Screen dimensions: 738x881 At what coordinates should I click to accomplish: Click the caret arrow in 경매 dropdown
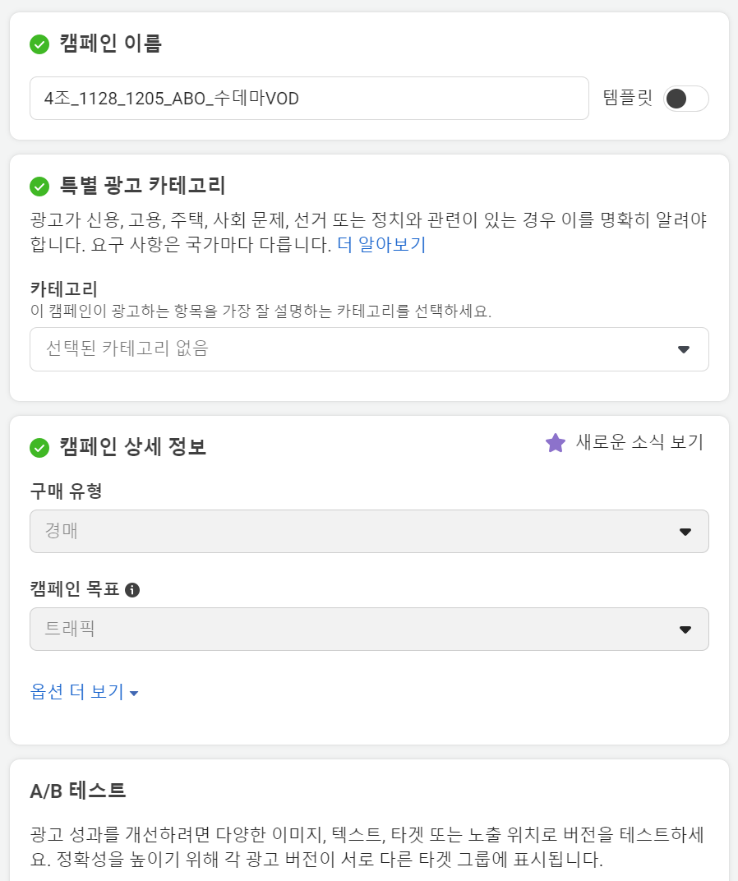tap(685, 532)
